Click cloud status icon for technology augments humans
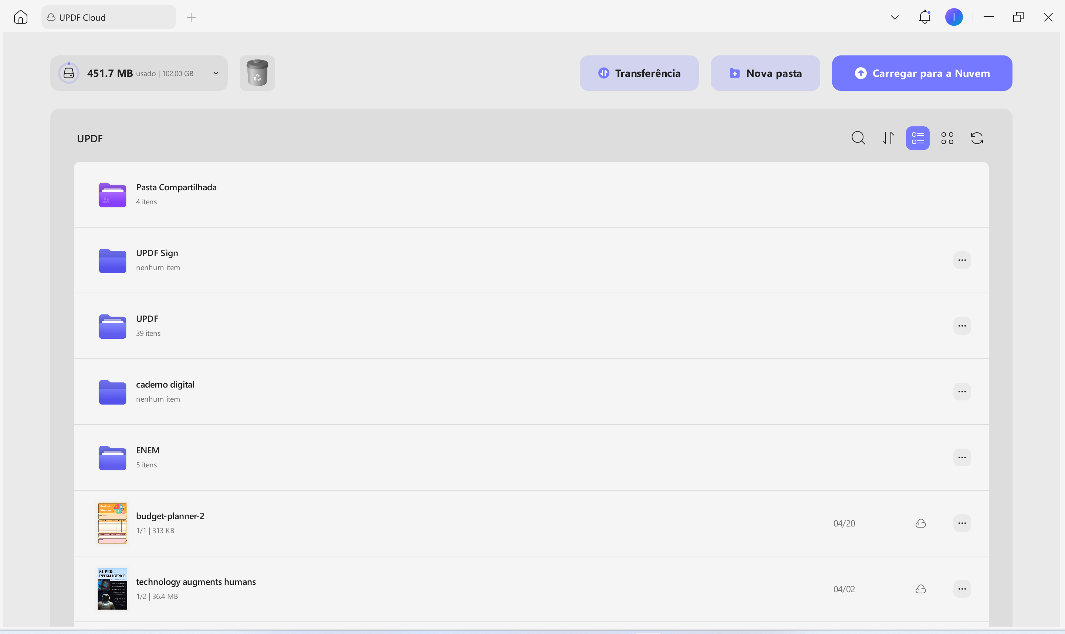Screen dimensions: 1065x634 click(920, 589)
